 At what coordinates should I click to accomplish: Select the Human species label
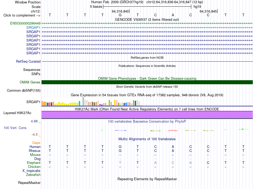35,147
